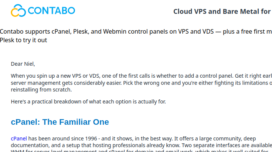Click the "cPanel: The Familiar One" heading
272x152 pixels.
[x=60, y=122]
